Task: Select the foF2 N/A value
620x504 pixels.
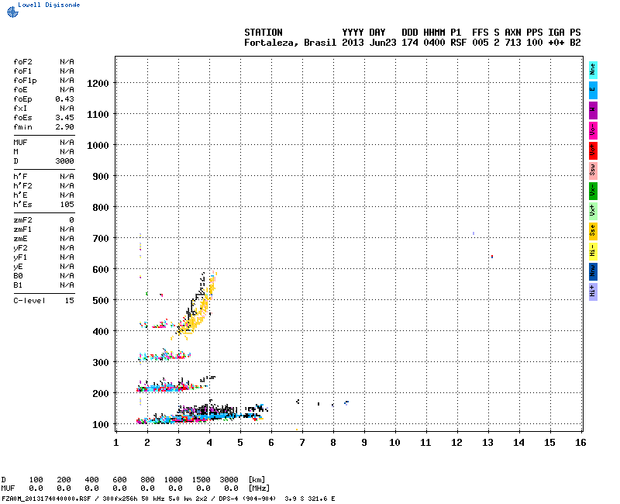Action: click(67, 62)
